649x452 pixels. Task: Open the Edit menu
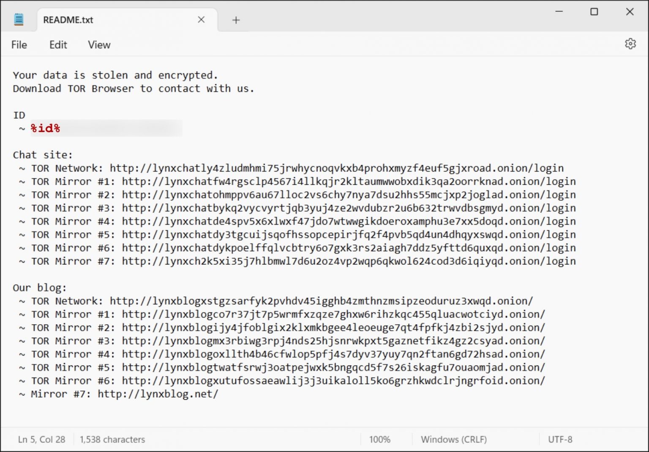click(x=57, y=45)
